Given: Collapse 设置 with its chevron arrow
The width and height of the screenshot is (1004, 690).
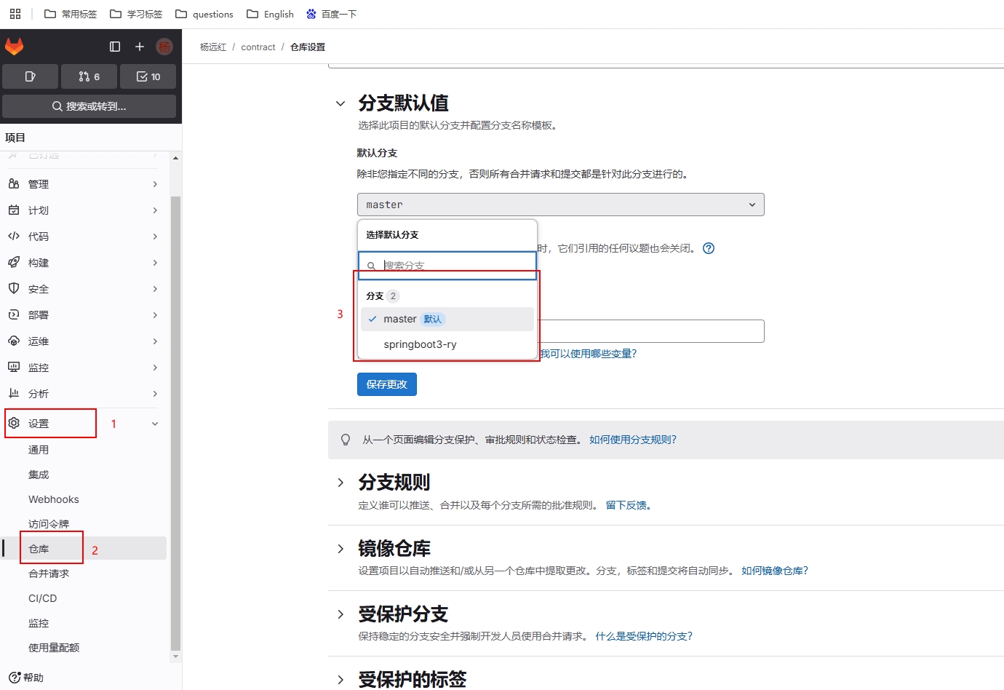Looking at the screenshot, I should (155, 424).
